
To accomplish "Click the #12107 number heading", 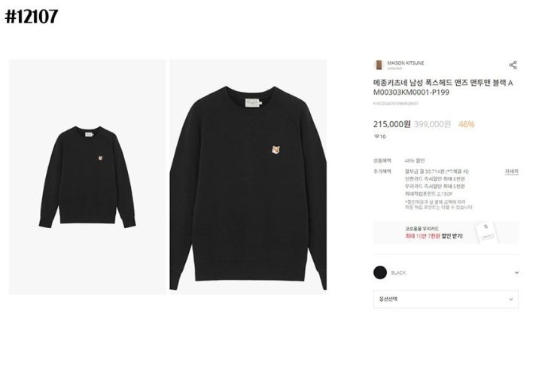I will coord(32,17).
